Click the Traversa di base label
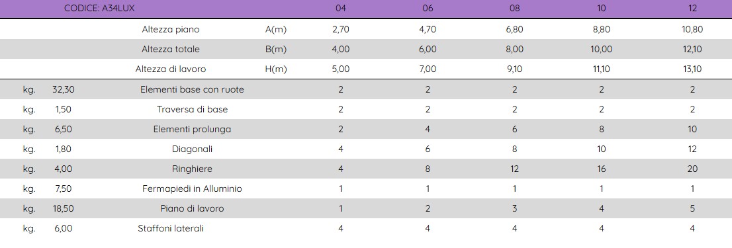732x248 pixels. [x=192, y=110]
